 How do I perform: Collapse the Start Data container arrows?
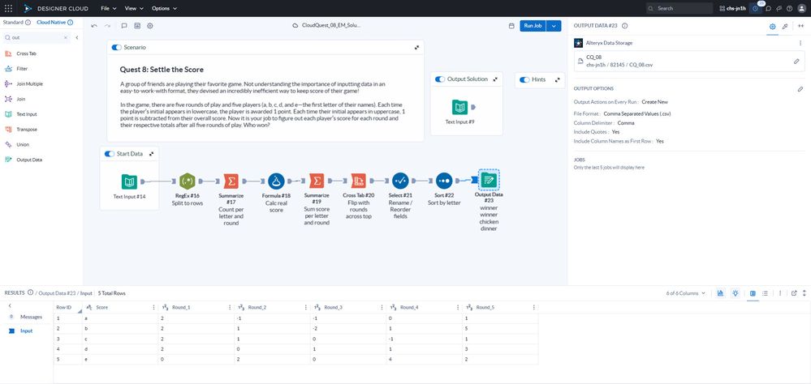[152, 154]
